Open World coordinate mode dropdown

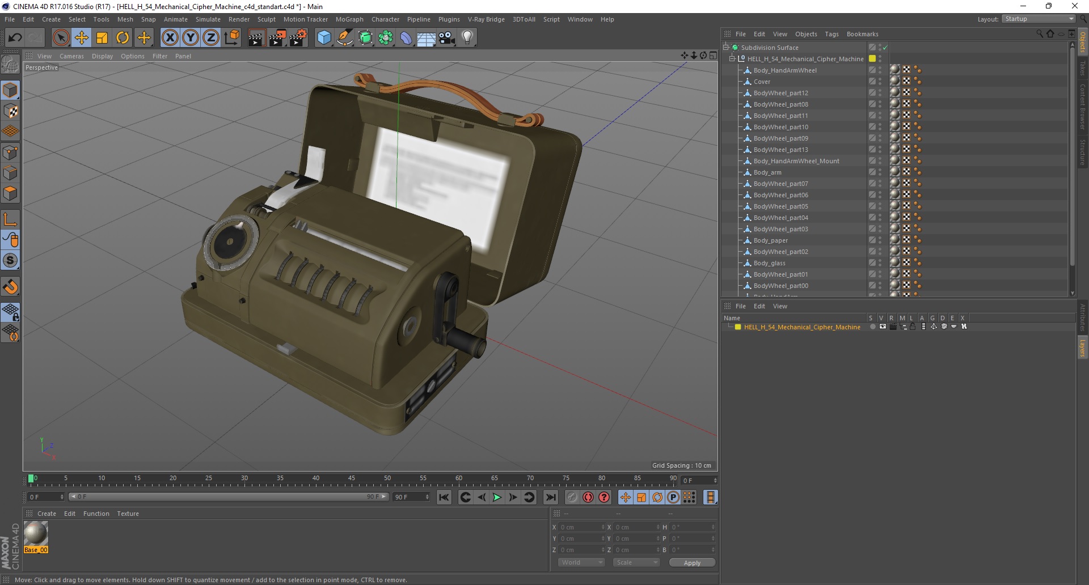pos(581,562)
